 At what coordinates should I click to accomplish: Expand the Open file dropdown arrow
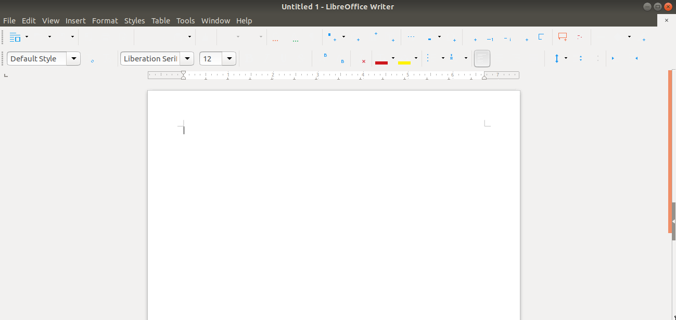click(50, 37)
